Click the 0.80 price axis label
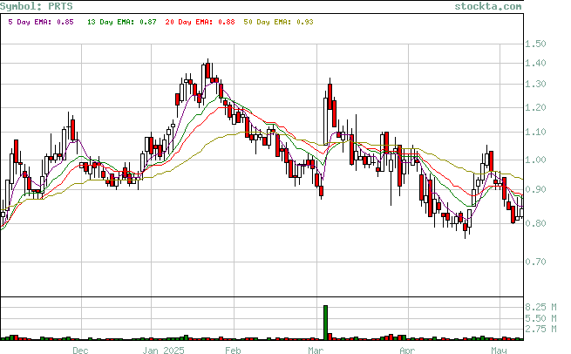 (x=535, y=223)
